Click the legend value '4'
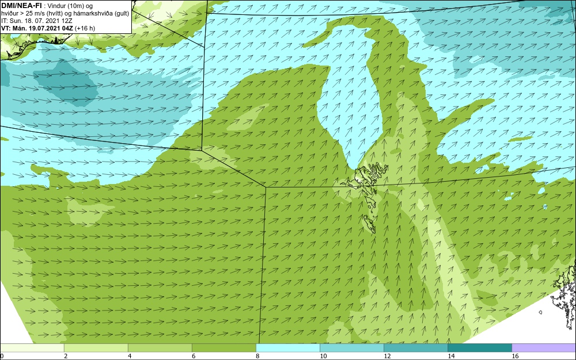The height and width of the screenshot is (360, 576). point(130,356)
